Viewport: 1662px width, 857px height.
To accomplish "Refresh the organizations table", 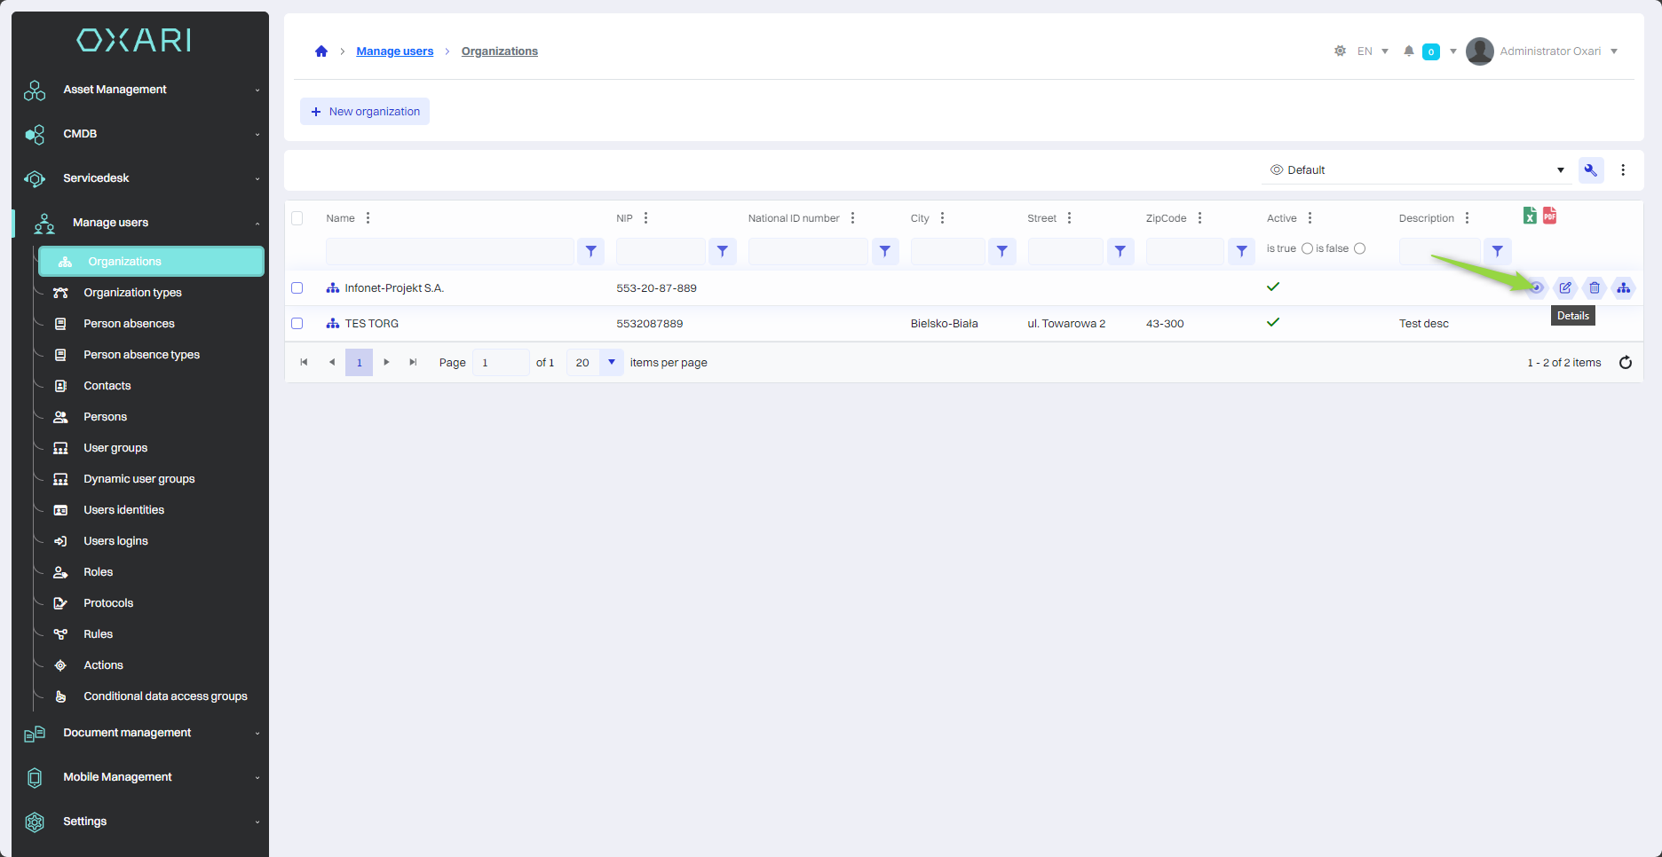I will 1625,362.
